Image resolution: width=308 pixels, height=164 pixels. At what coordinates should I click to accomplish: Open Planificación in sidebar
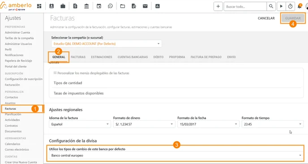(13, 114)
